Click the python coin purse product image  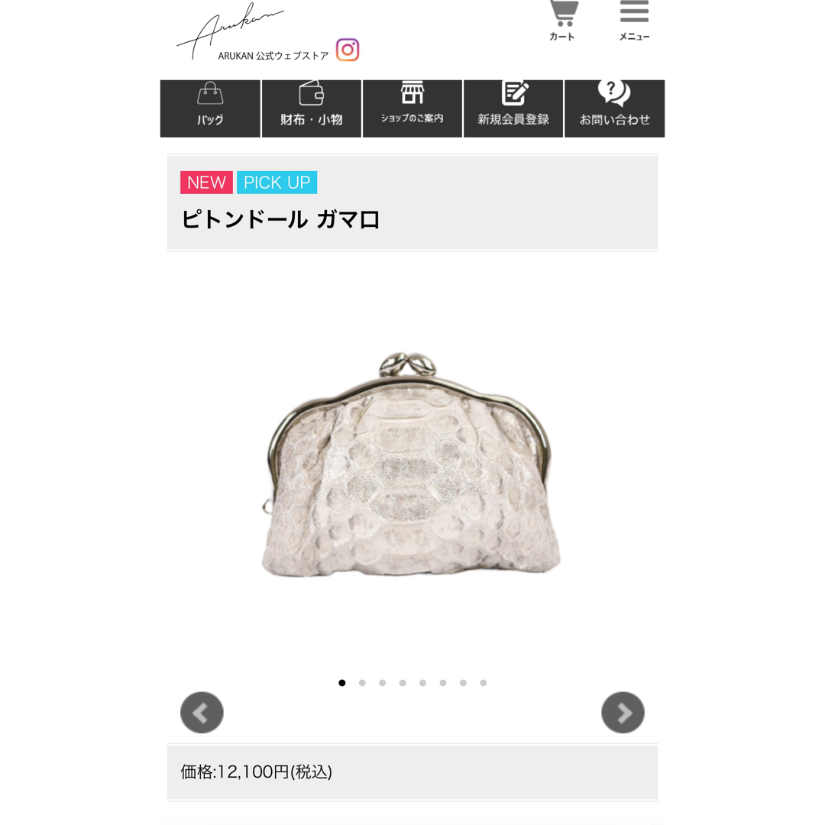pos(412,465)
